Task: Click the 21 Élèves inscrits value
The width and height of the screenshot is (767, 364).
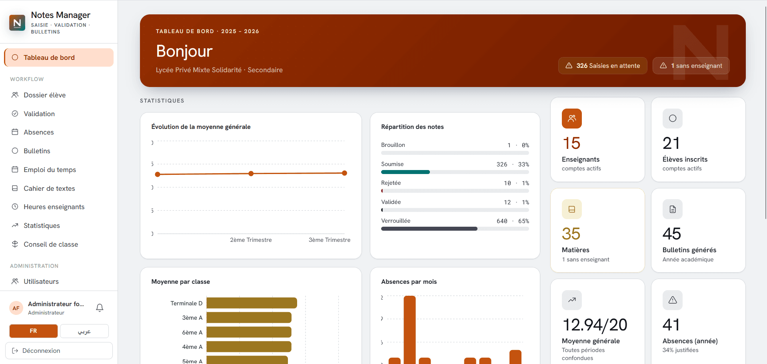Action: tap(671, 143)
